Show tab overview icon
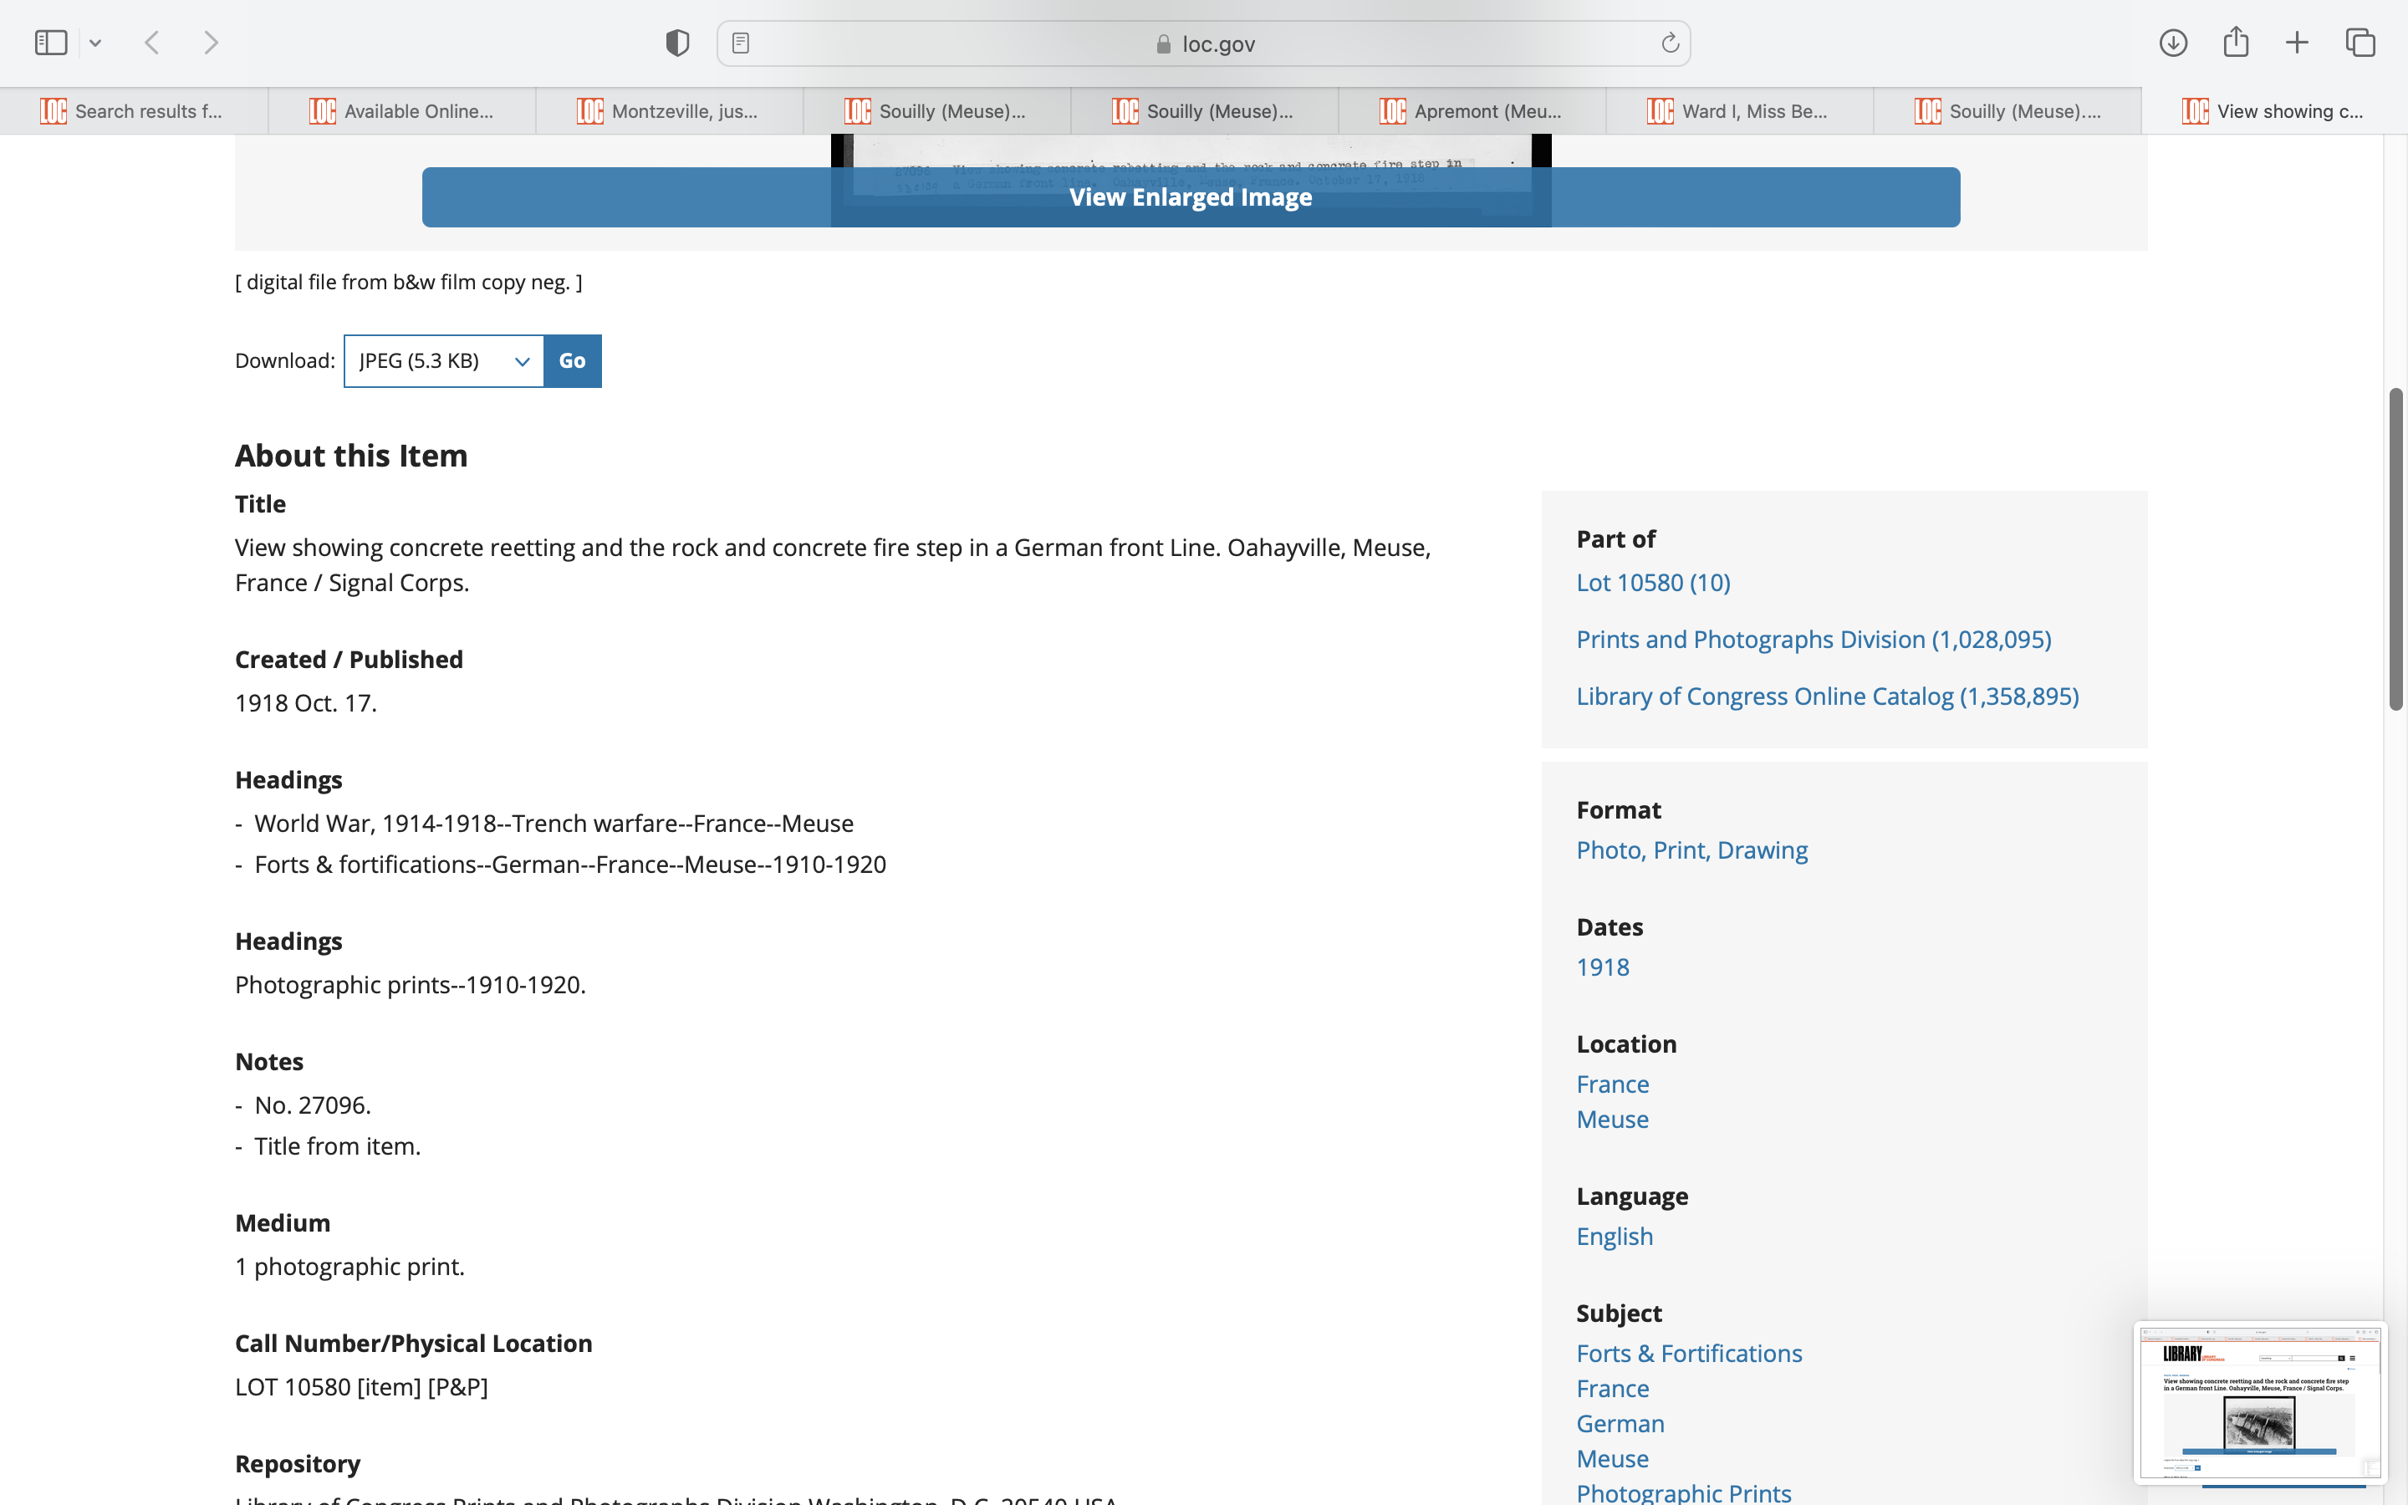2408x1505 pixels. click(2360, 43)
